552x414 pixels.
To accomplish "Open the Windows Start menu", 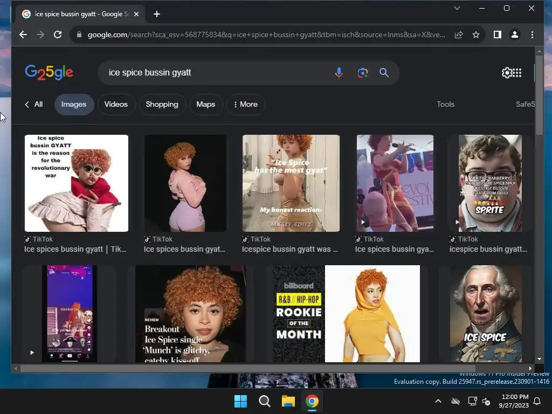I will coord(241,401).
